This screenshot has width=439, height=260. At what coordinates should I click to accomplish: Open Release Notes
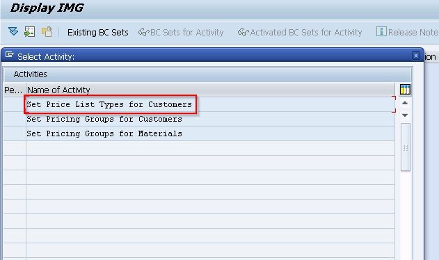point(413,32)
